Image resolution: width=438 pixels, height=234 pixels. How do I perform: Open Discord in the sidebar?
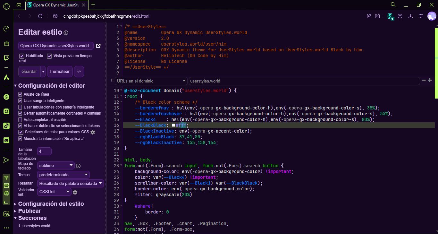6,140
